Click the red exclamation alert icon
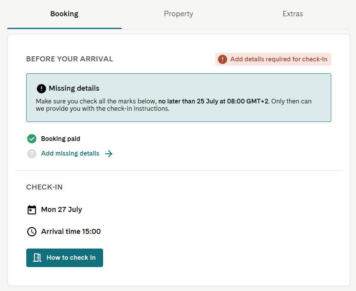 tap(222, 59)
